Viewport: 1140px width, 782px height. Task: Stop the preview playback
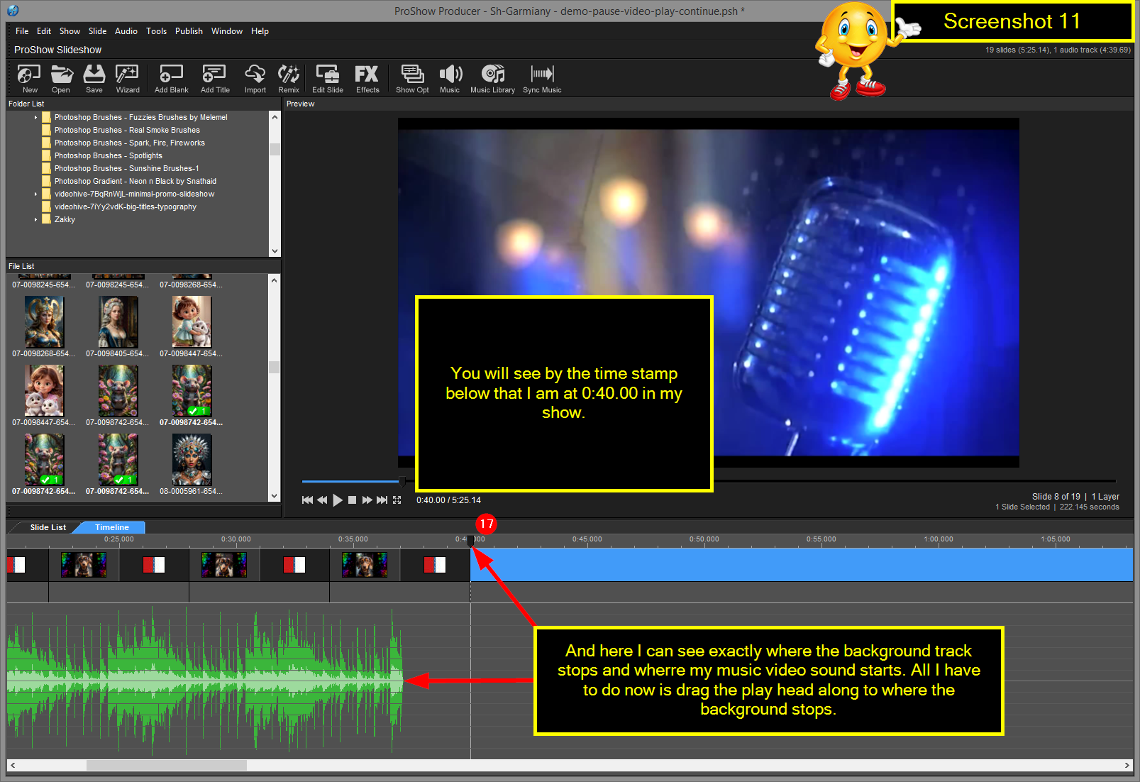tap(352, 500)
